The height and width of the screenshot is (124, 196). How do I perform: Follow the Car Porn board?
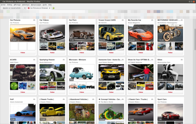pyautogui.click(x=82, y=53)
